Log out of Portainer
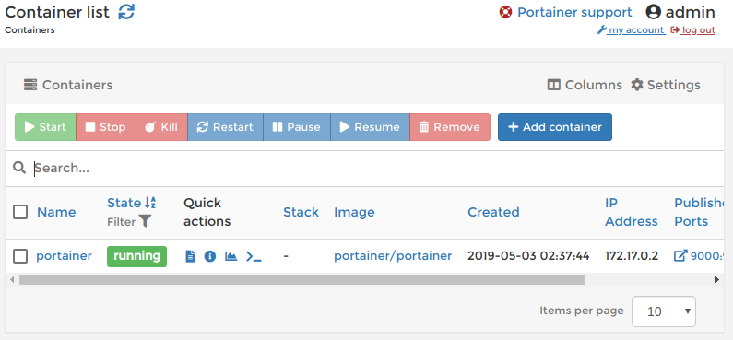Image resolution: width=733 pixels, height=340 pixels. 692,30
